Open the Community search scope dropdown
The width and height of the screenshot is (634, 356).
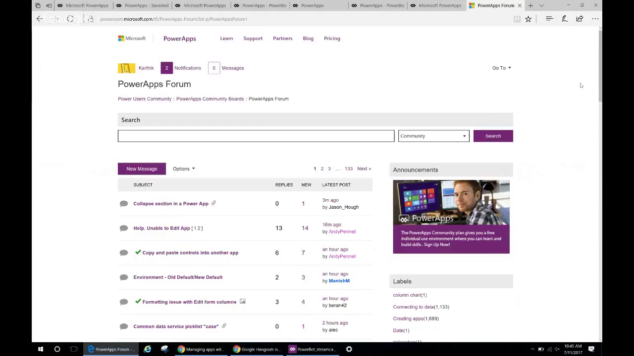[x=433, y=136]
